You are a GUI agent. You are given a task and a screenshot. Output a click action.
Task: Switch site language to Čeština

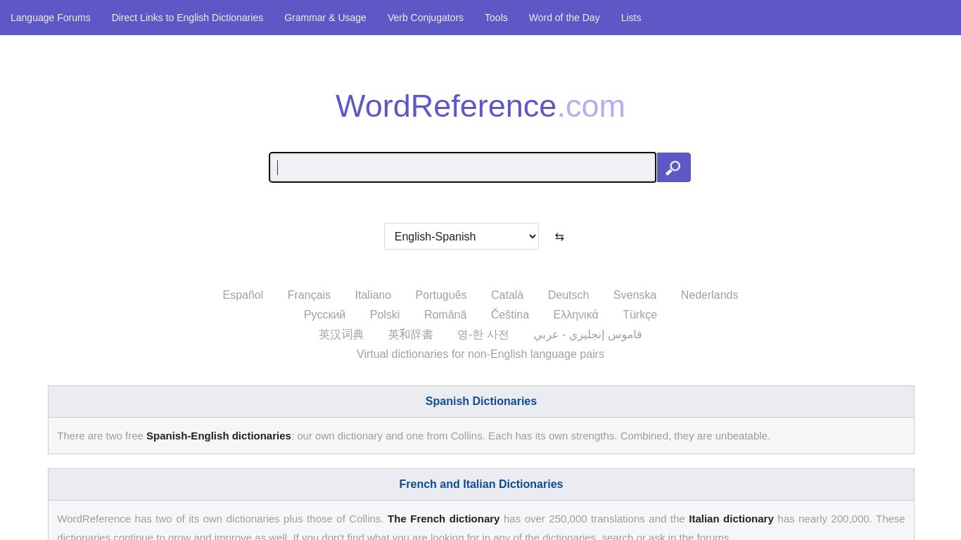click(510, 315)
